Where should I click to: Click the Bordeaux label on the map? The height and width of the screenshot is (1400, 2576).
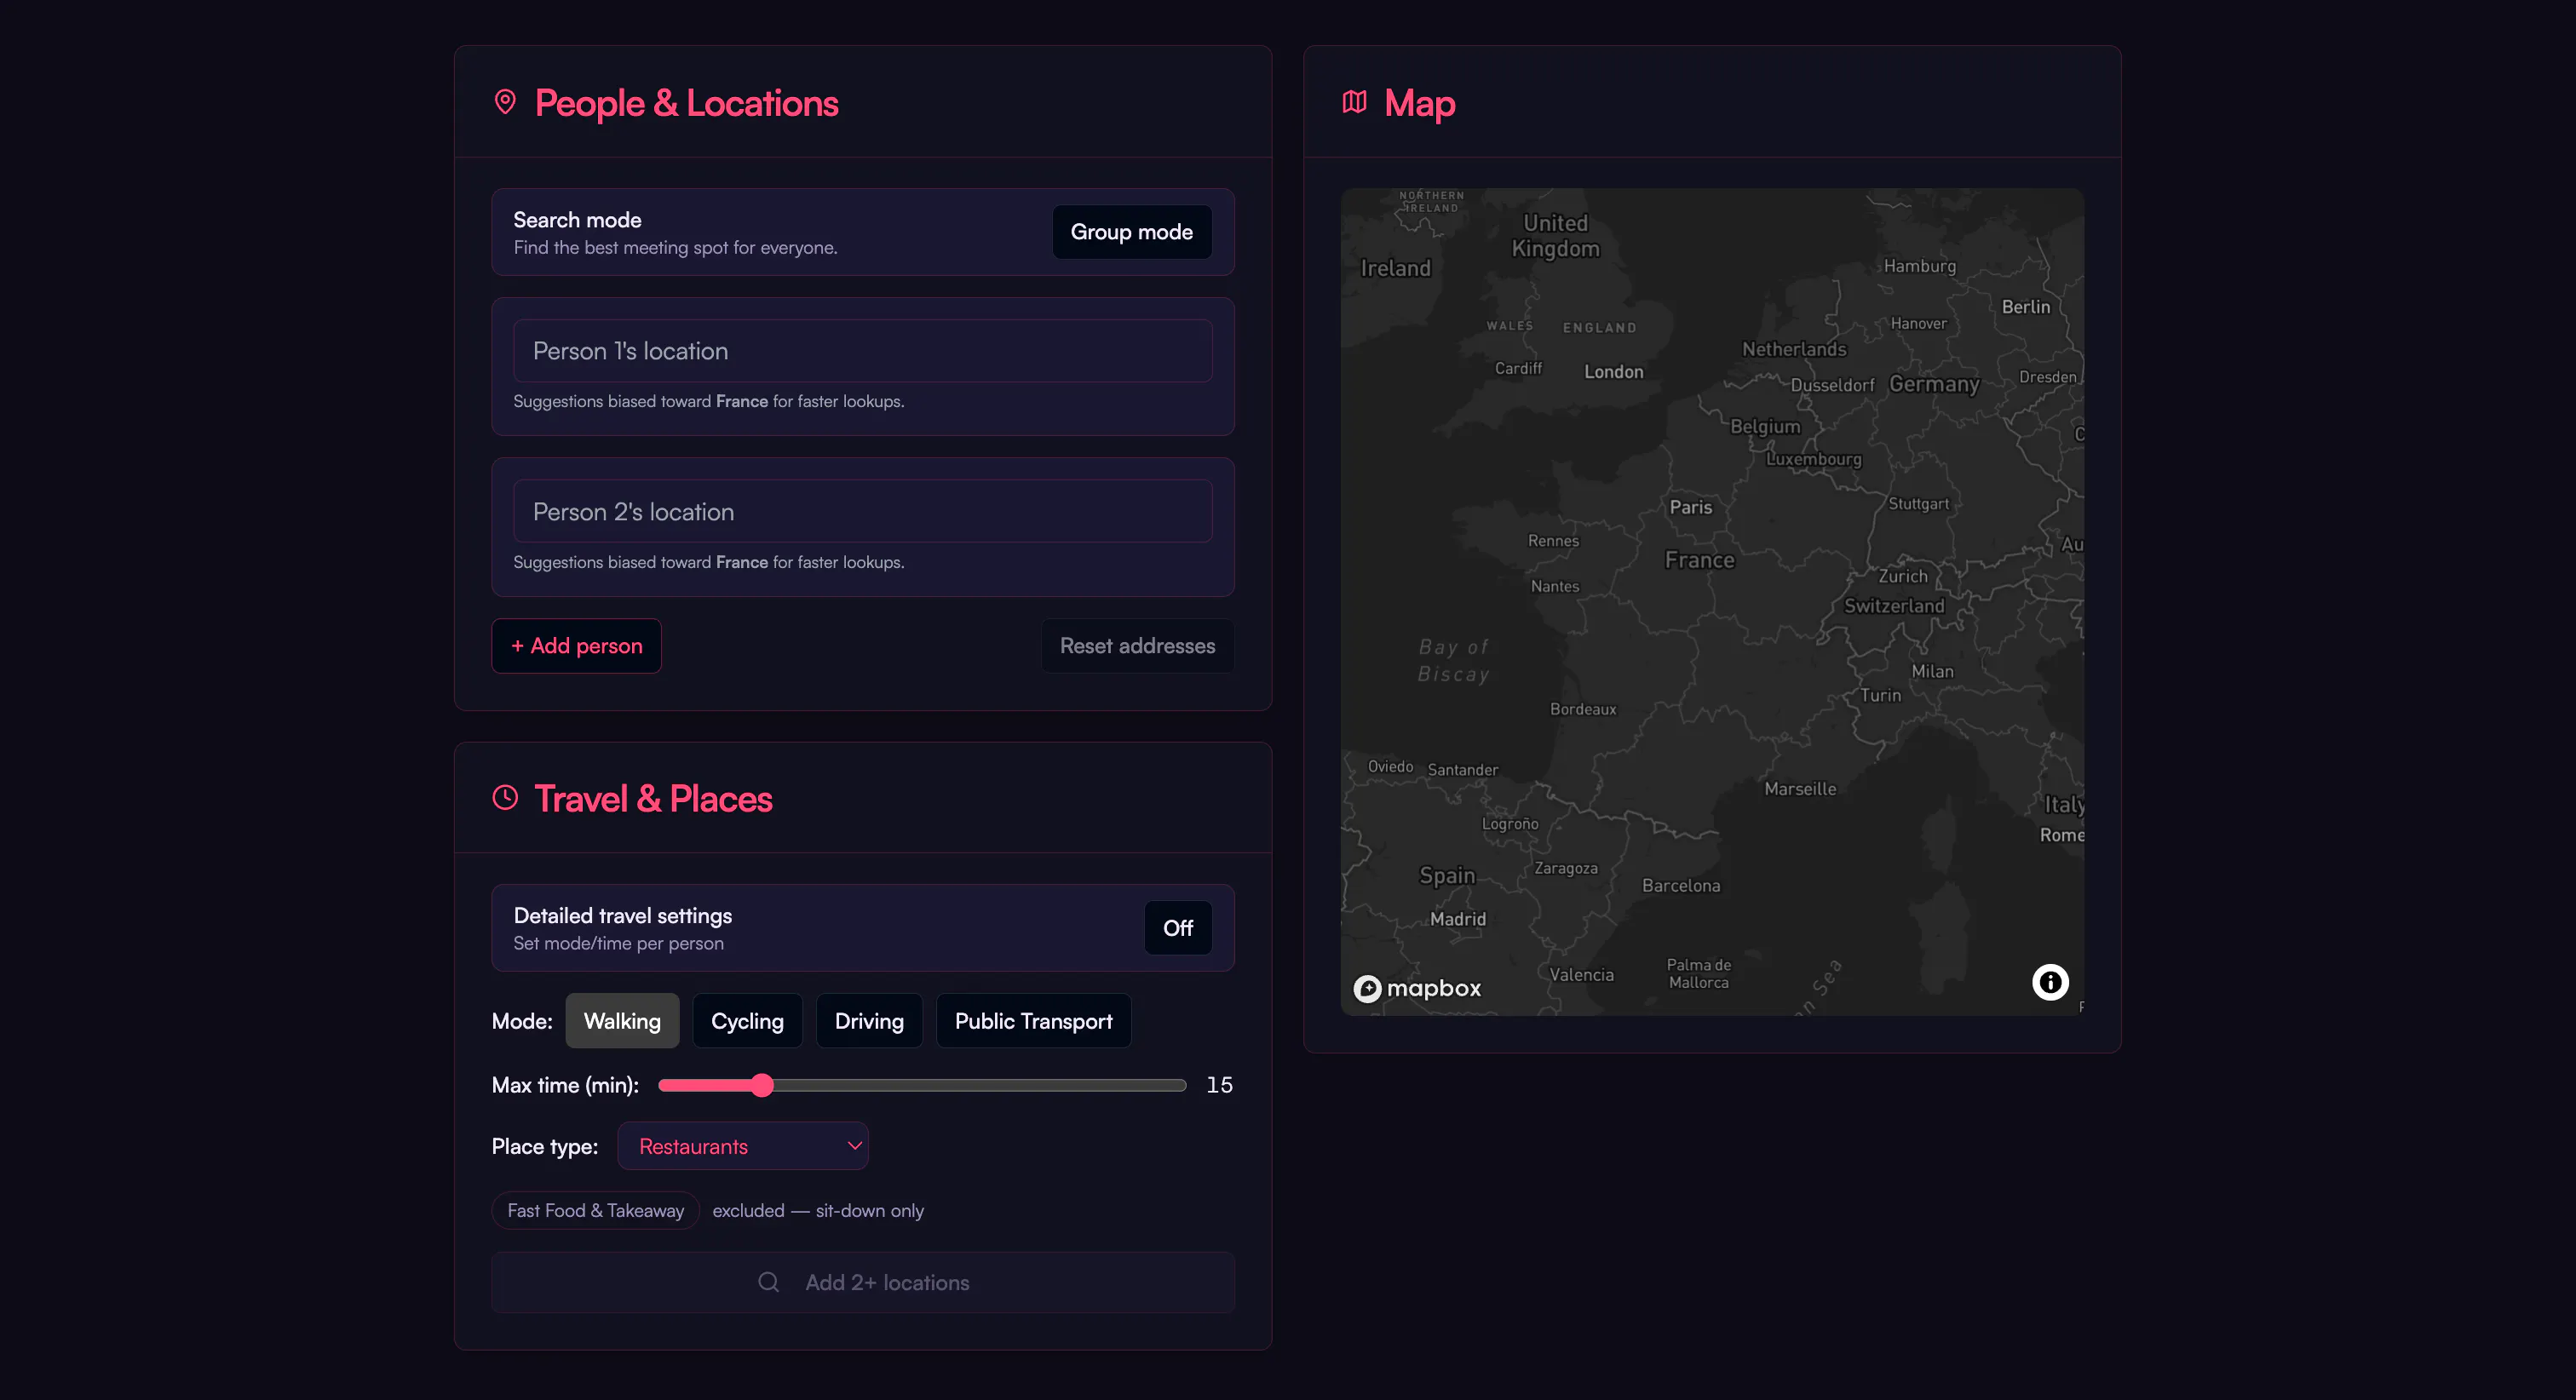pos(1582,709)
